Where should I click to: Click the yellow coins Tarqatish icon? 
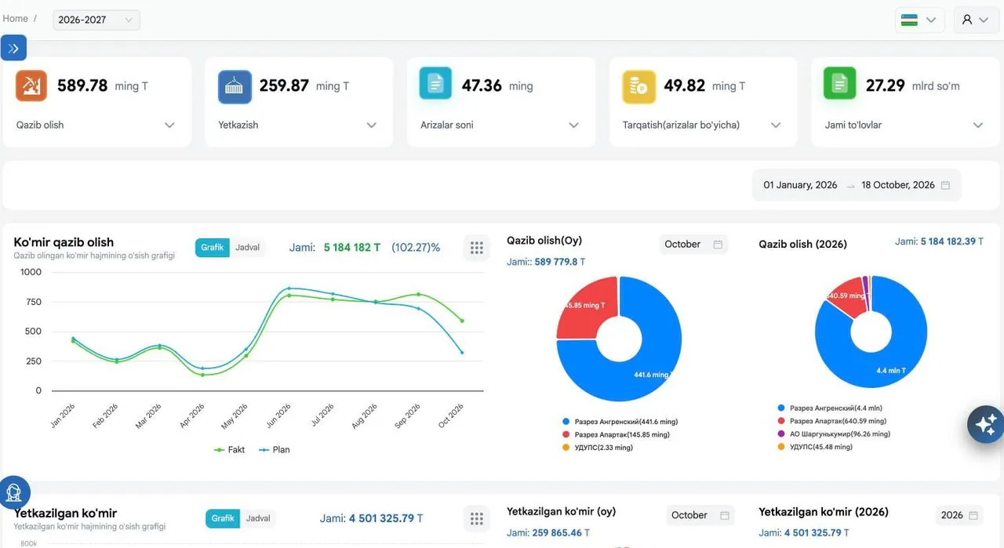tap(638, 86)
